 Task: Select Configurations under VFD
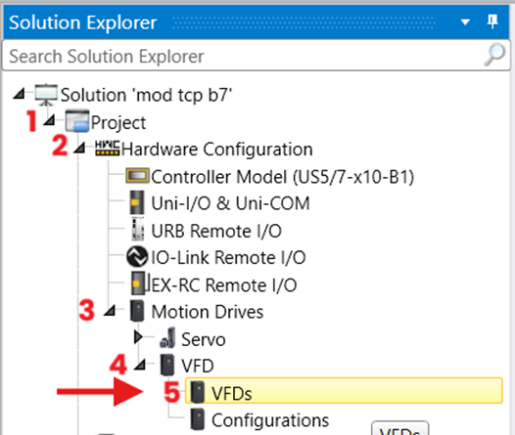tap(270, 420)
